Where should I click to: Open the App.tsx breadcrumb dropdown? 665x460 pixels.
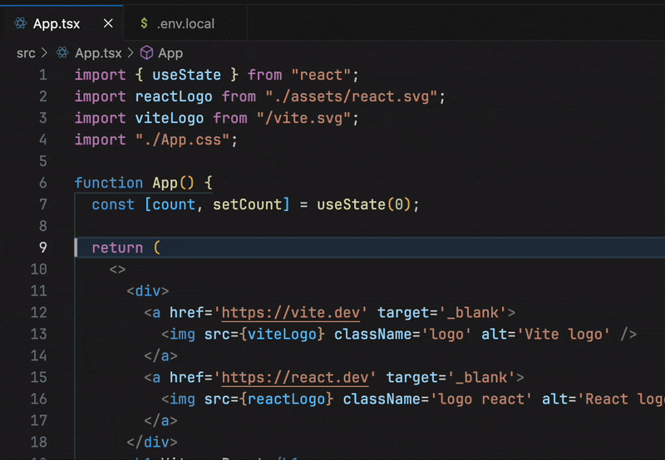98,53
